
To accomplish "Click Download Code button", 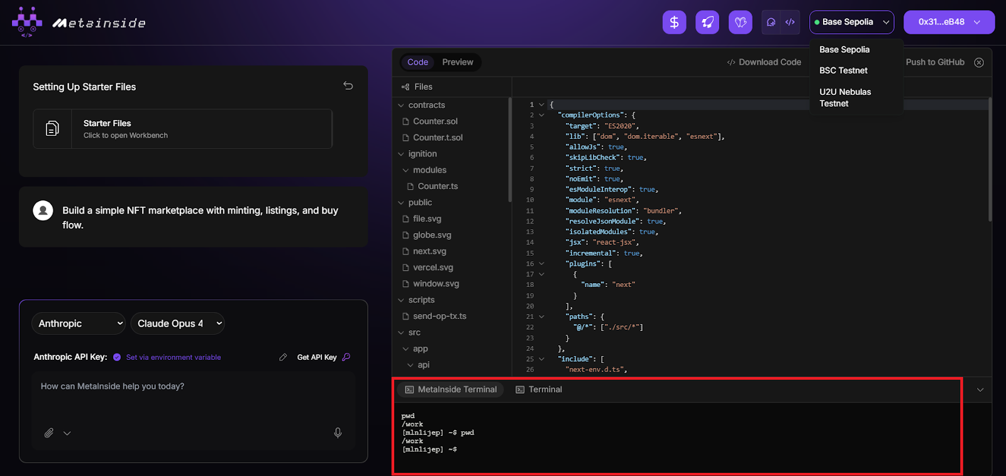I will pos(764,62).
